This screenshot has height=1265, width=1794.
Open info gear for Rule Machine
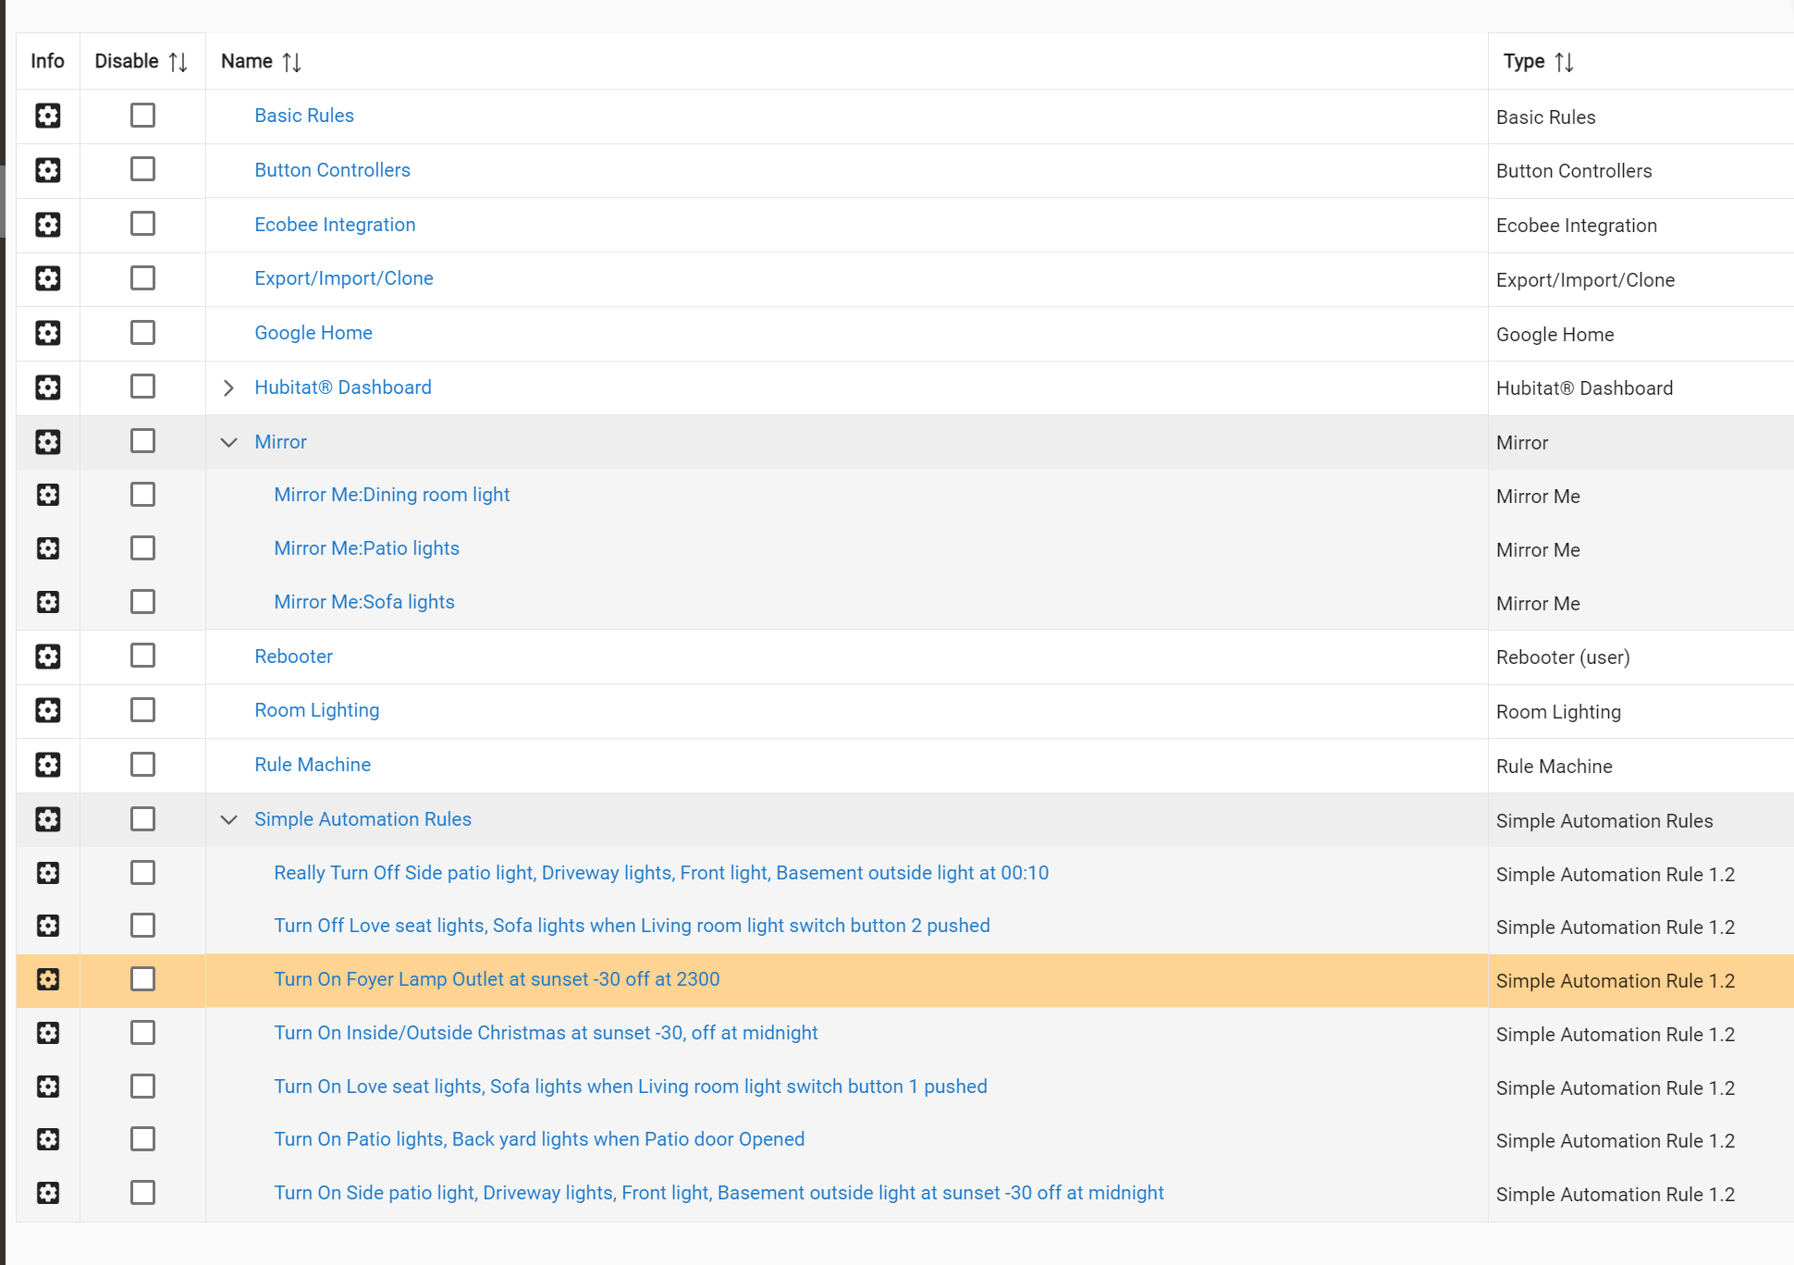(48, 765)
